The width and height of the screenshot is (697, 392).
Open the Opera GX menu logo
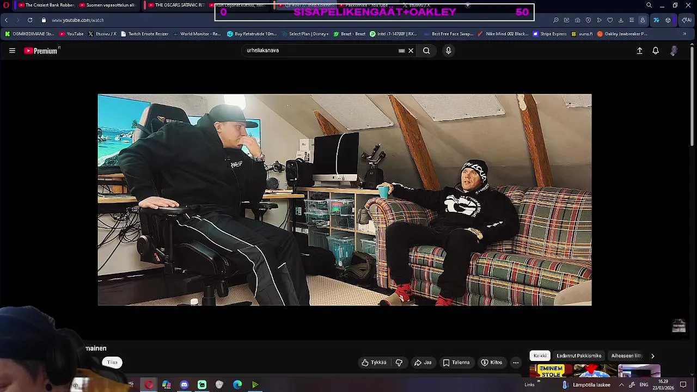(x=6, y=5)
